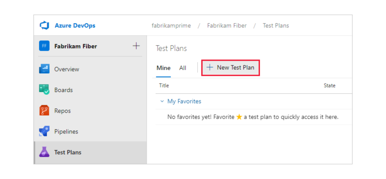Click the New Test Plan button
This screenshot has height=179, width=386.
click(230, 67)
